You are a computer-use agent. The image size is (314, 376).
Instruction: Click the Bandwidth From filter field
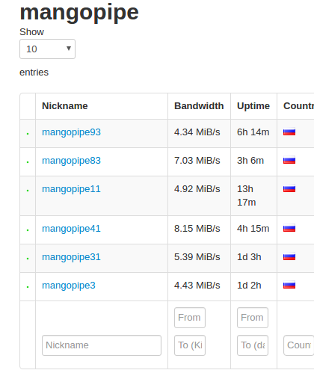(x=190, y=318)
